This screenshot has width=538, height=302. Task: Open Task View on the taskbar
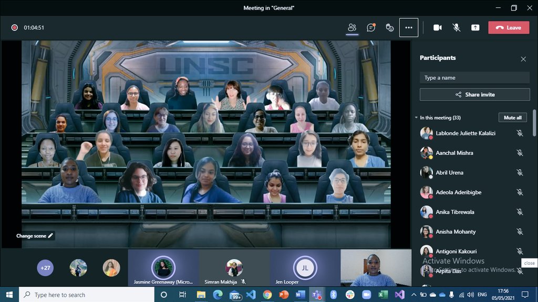[182, 295]
